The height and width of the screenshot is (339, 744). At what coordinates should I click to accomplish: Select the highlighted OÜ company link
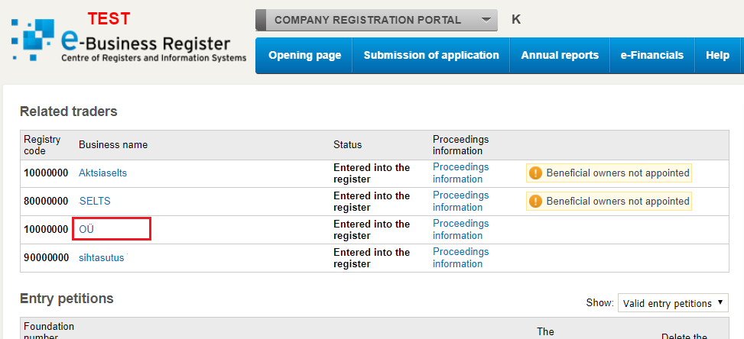(x=87, y=229)
